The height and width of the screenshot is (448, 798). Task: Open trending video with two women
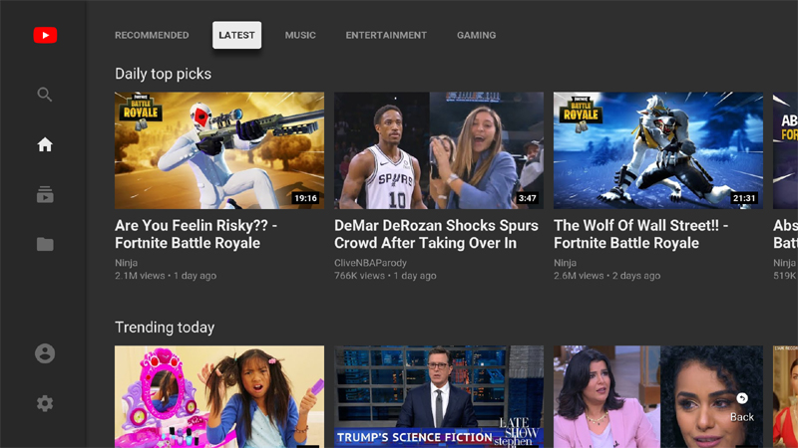[658, 396]
